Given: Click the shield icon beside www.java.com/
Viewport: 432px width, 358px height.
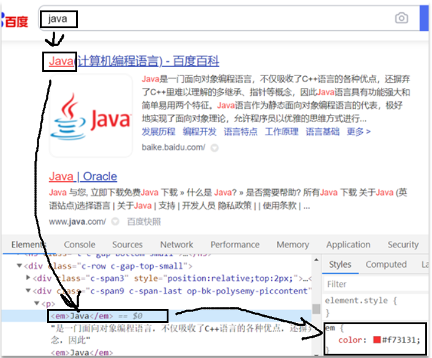Looking at the screenshot, I should click(x=115, y=221).
